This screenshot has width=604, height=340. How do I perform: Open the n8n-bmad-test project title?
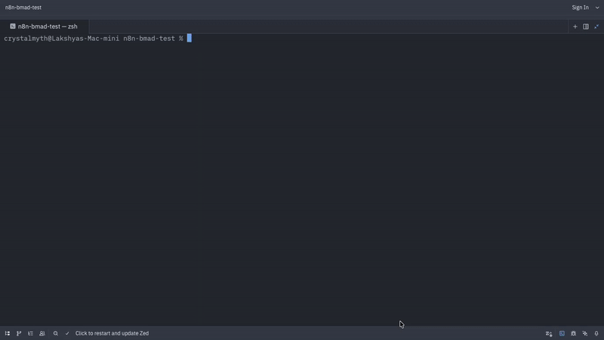[x=23, y=8]
